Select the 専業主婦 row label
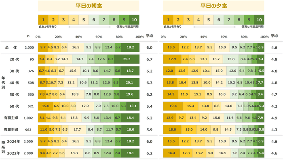 point(11,130)
